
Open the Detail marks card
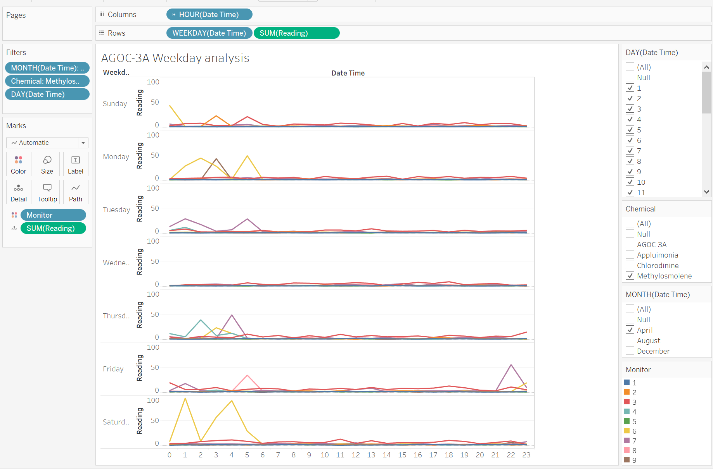click(x=19, y=192)
